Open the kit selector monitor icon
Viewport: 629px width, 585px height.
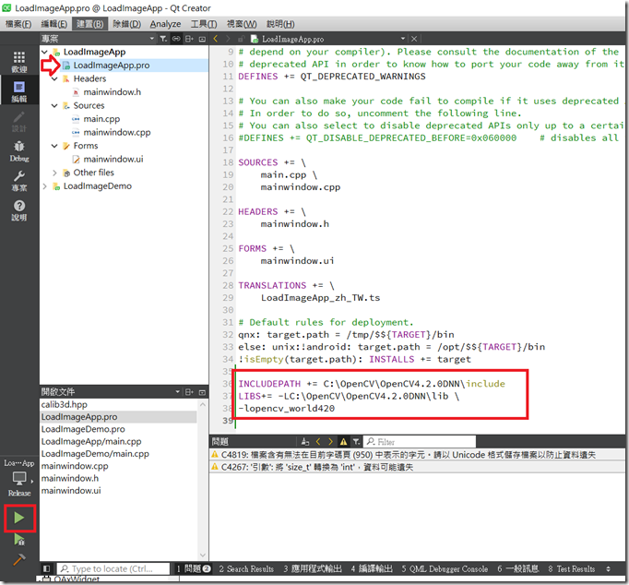[x=19, y=477]
